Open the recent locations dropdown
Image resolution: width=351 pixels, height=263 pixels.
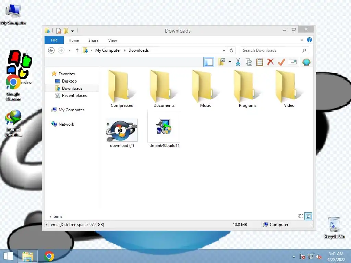pos(69,50)
